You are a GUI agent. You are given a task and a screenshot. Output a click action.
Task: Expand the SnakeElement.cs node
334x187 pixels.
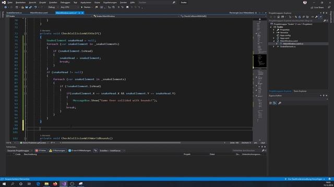pos(273,46)
